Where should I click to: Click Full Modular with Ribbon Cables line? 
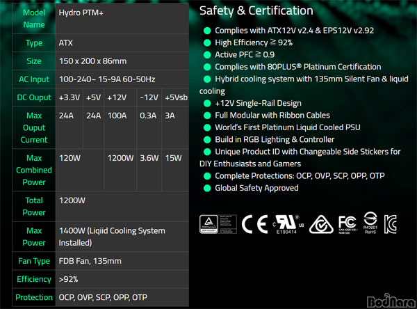pos(272,116)
